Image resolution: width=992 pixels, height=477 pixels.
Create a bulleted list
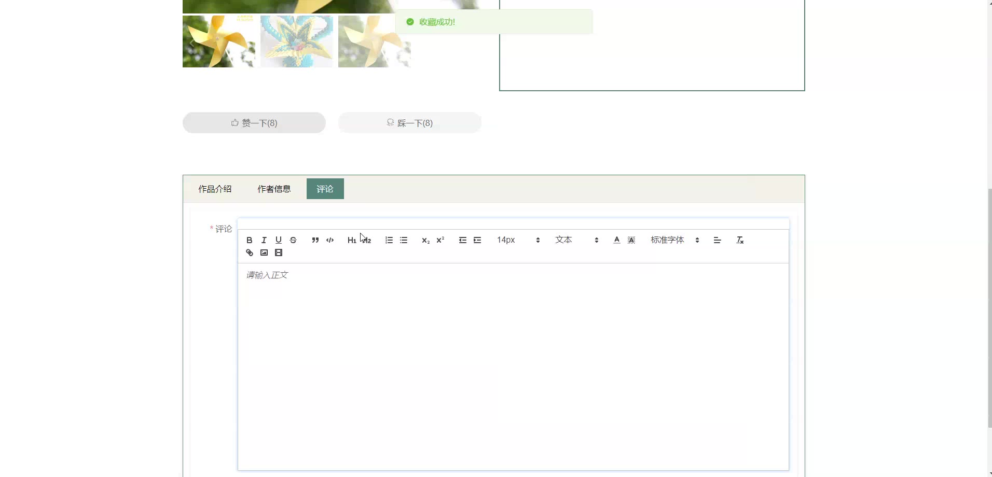pyautogui.click(x=404, y=240)
